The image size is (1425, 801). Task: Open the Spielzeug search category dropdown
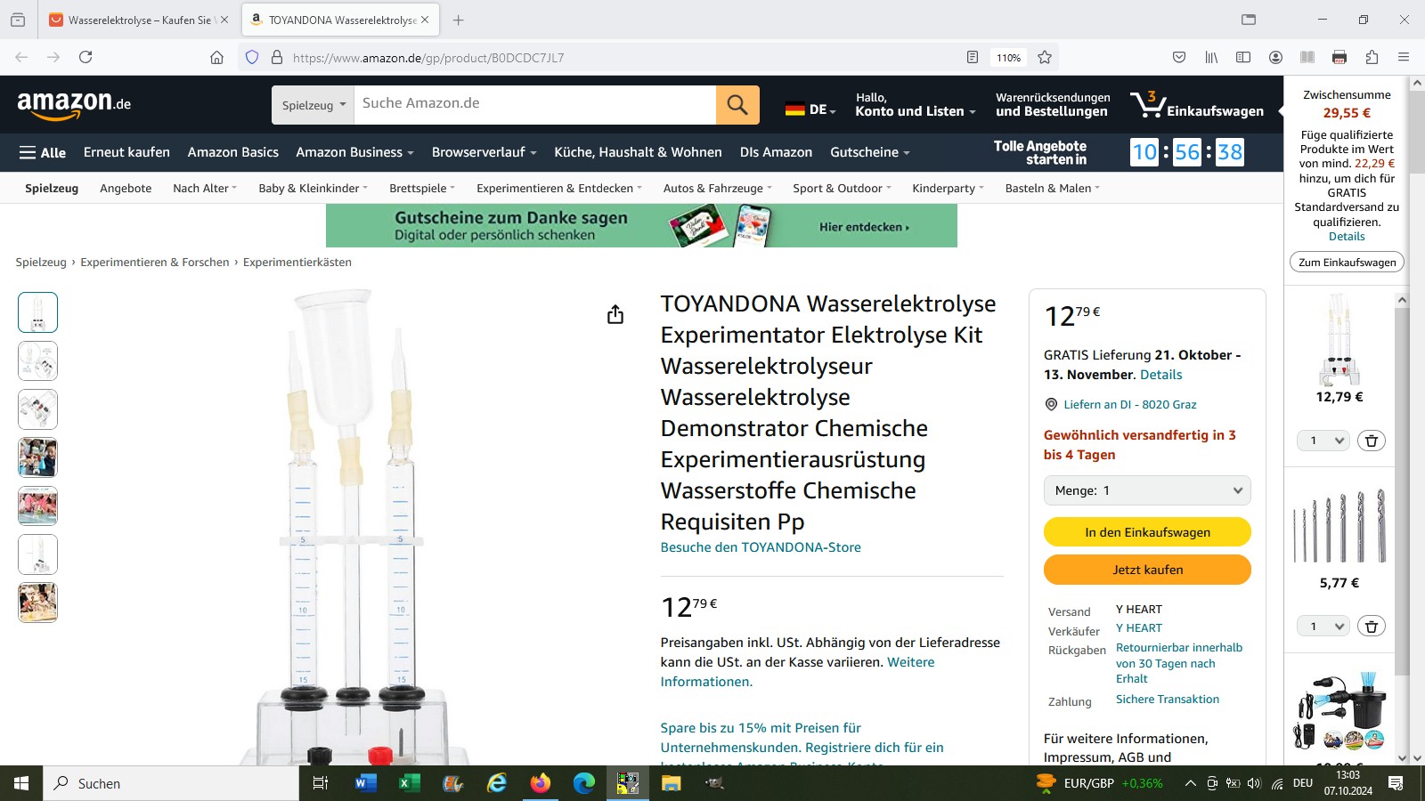313,105
